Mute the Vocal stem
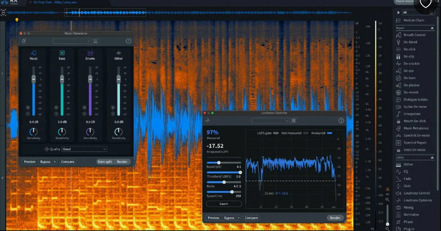Screen dimensions: 441x231 point(28,107)
